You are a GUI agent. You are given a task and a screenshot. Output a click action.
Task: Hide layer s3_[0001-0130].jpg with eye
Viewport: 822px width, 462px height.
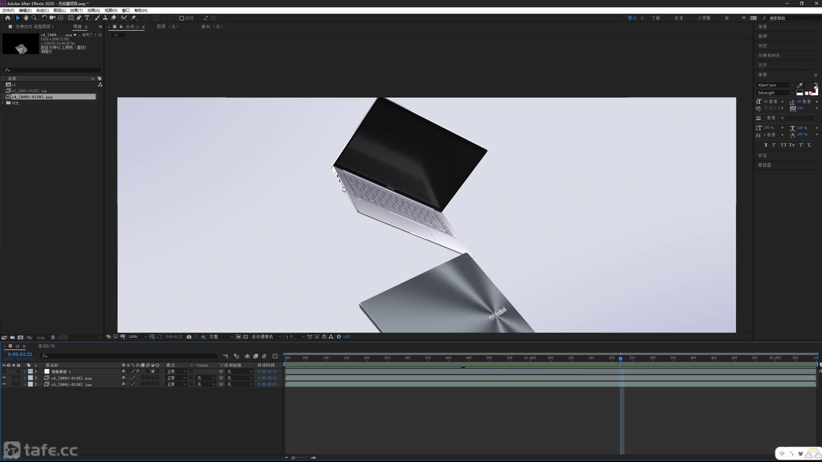click(4, 384)
